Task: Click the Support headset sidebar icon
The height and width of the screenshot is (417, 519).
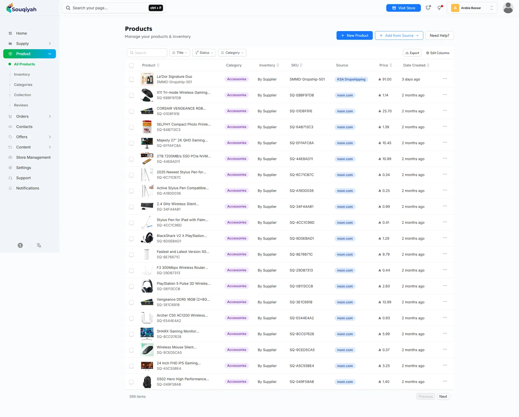Action: pos(10,178)
